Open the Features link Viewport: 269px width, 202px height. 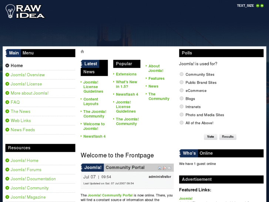point(156,79)
